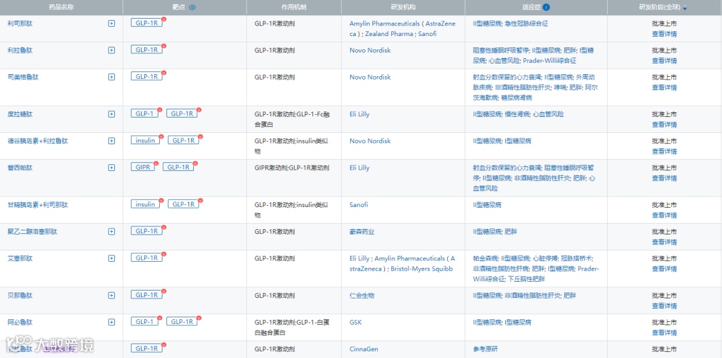722x358 pixels.
Task: Click the 药品名称 column header
Action: [x=62, y=7]
